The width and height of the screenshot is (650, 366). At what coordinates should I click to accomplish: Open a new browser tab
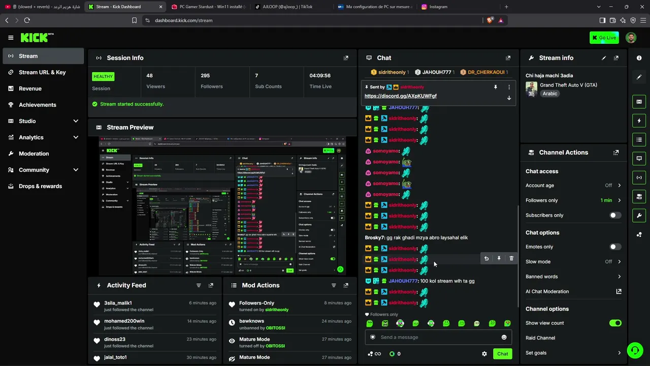506,7
